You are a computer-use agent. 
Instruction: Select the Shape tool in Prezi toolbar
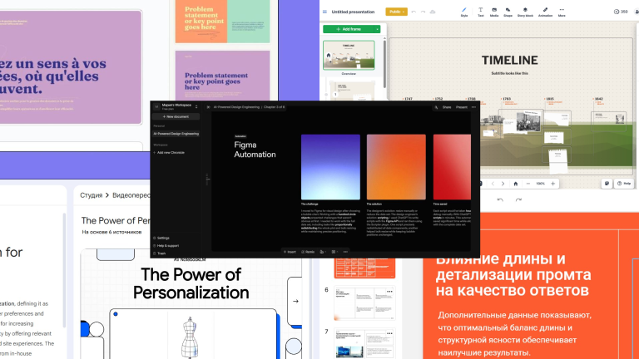(x=508, y=12)
